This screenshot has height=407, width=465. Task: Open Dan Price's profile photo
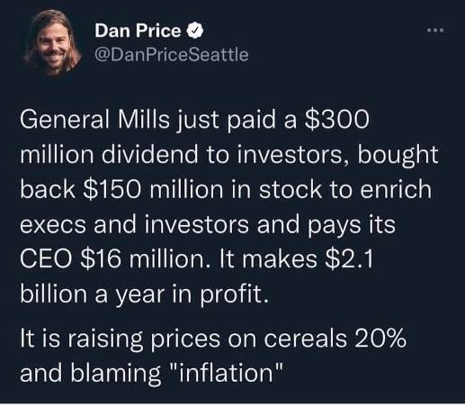53,42
